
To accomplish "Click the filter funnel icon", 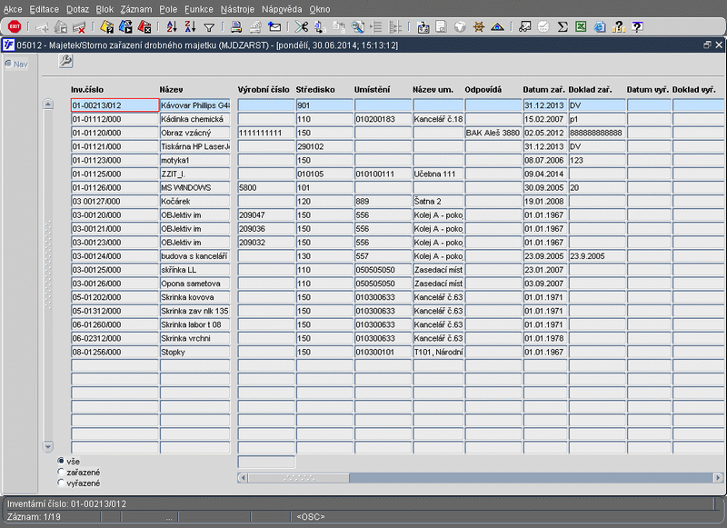I will (x=209, y=27).
